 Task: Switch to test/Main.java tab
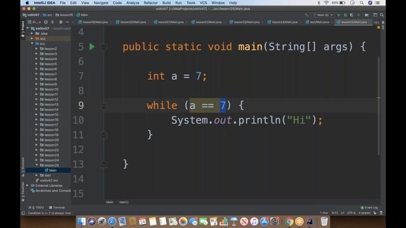(x=317, y=22)
